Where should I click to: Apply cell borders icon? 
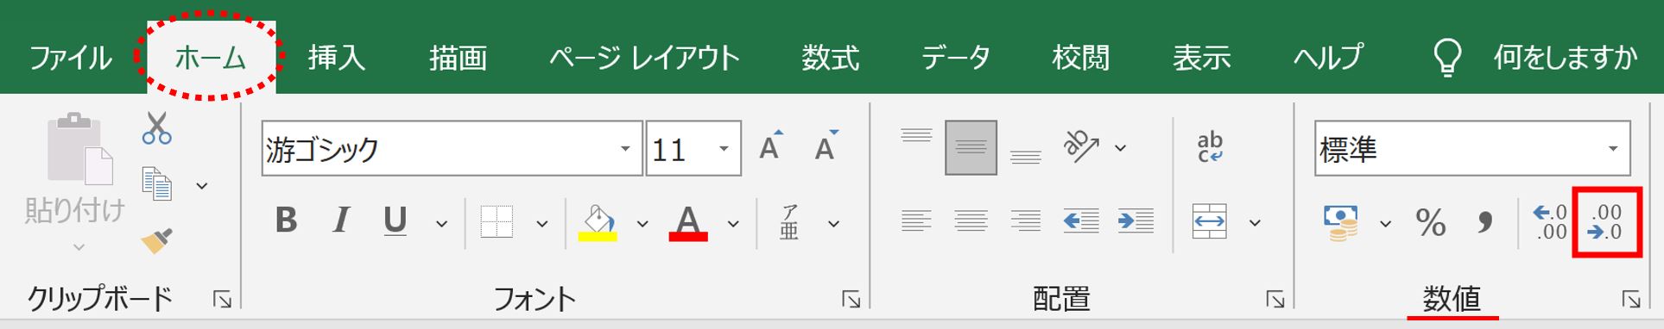click(x=497, y=222)
